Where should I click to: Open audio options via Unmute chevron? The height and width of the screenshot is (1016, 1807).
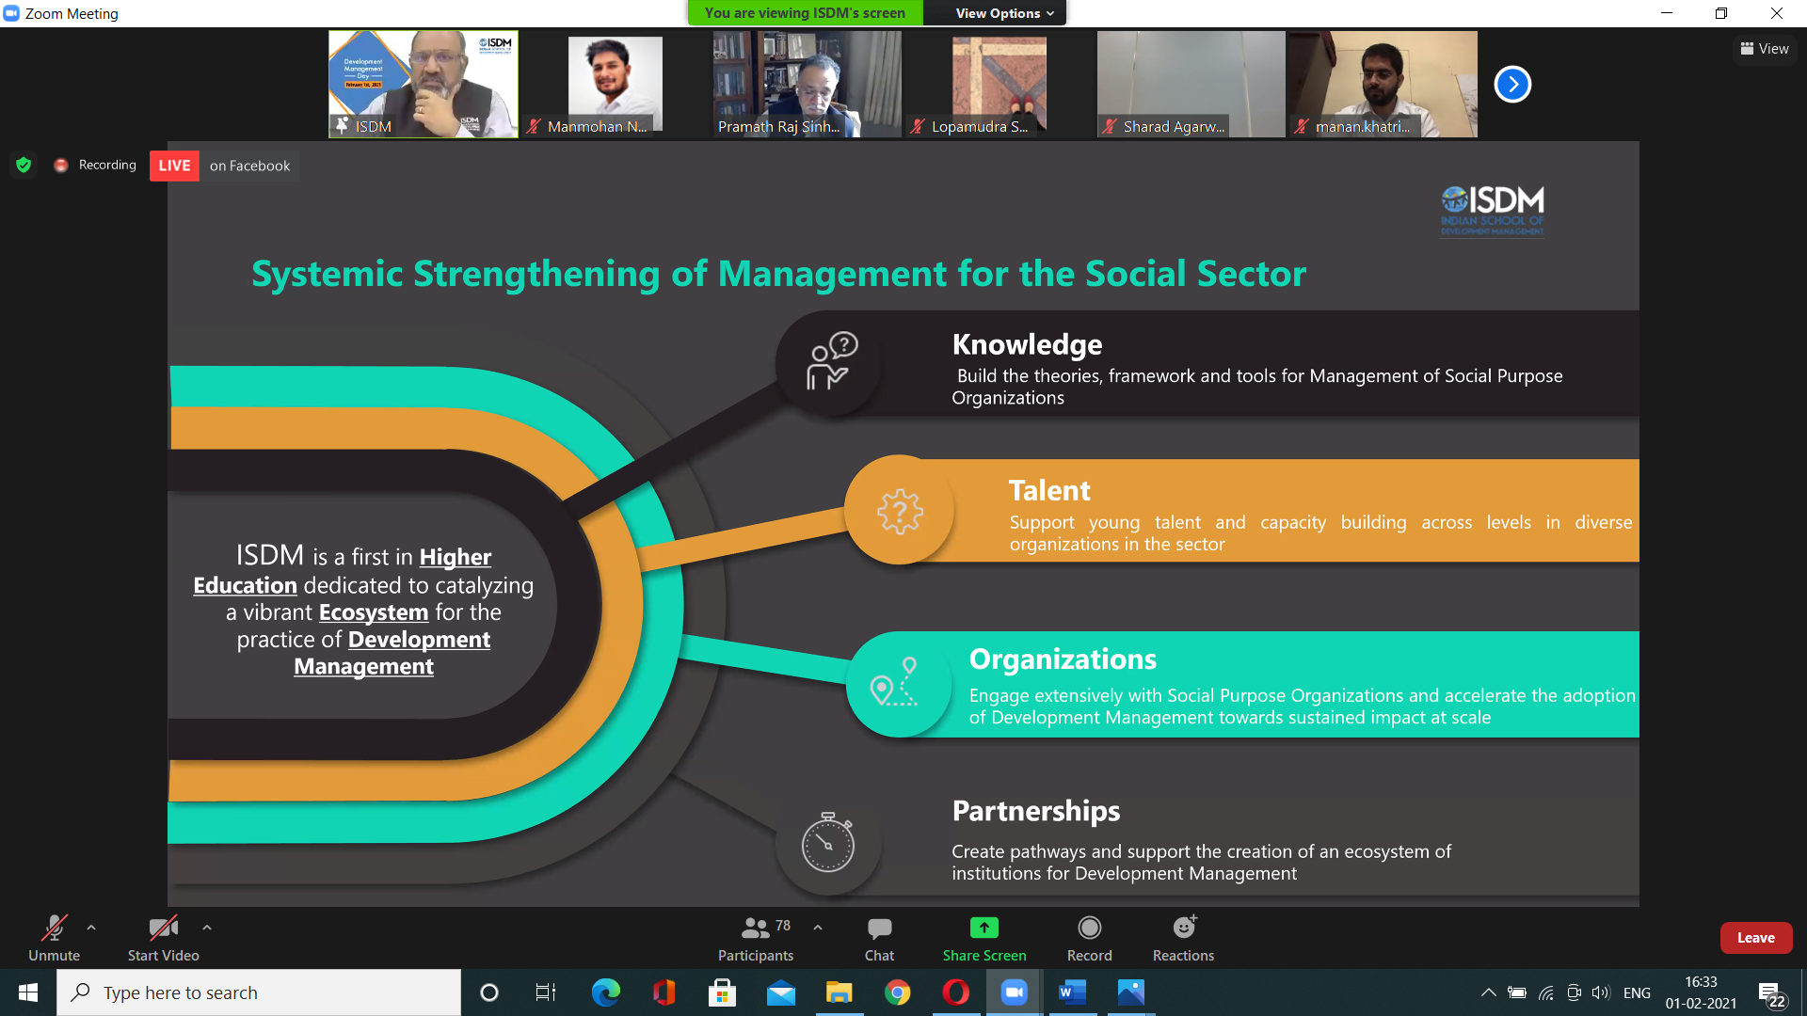(x=91, y=927)
